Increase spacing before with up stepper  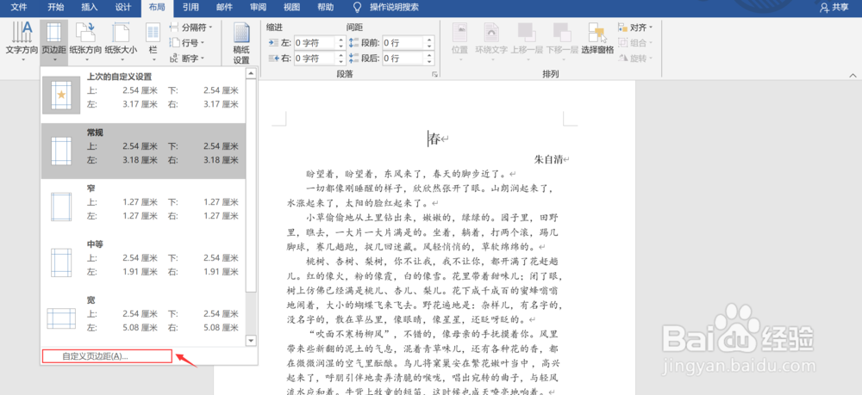tap(429, 40)
